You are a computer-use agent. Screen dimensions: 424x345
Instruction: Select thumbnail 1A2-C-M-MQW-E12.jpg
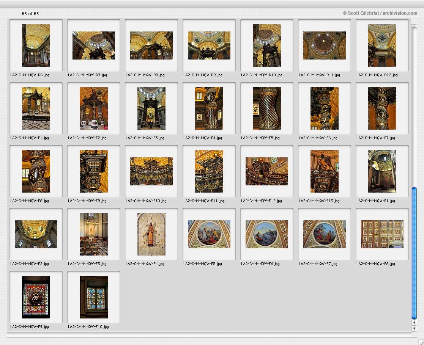click(266, 171)
